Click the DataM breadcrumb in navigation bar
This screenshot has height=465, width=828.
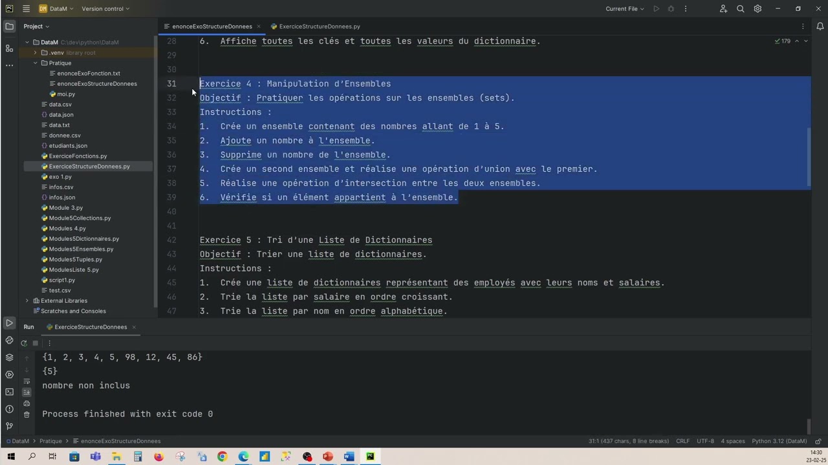point(21,441)
